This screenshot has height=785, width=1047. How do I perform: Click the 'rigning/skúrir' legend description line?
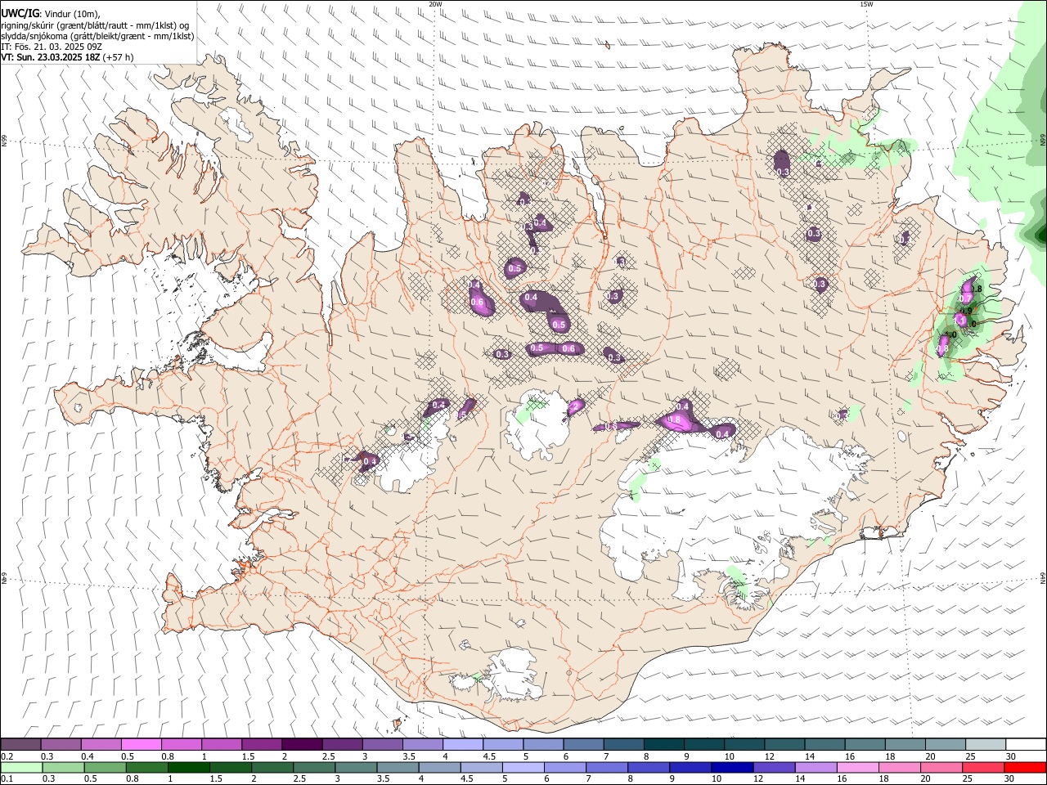coord(96,25)
